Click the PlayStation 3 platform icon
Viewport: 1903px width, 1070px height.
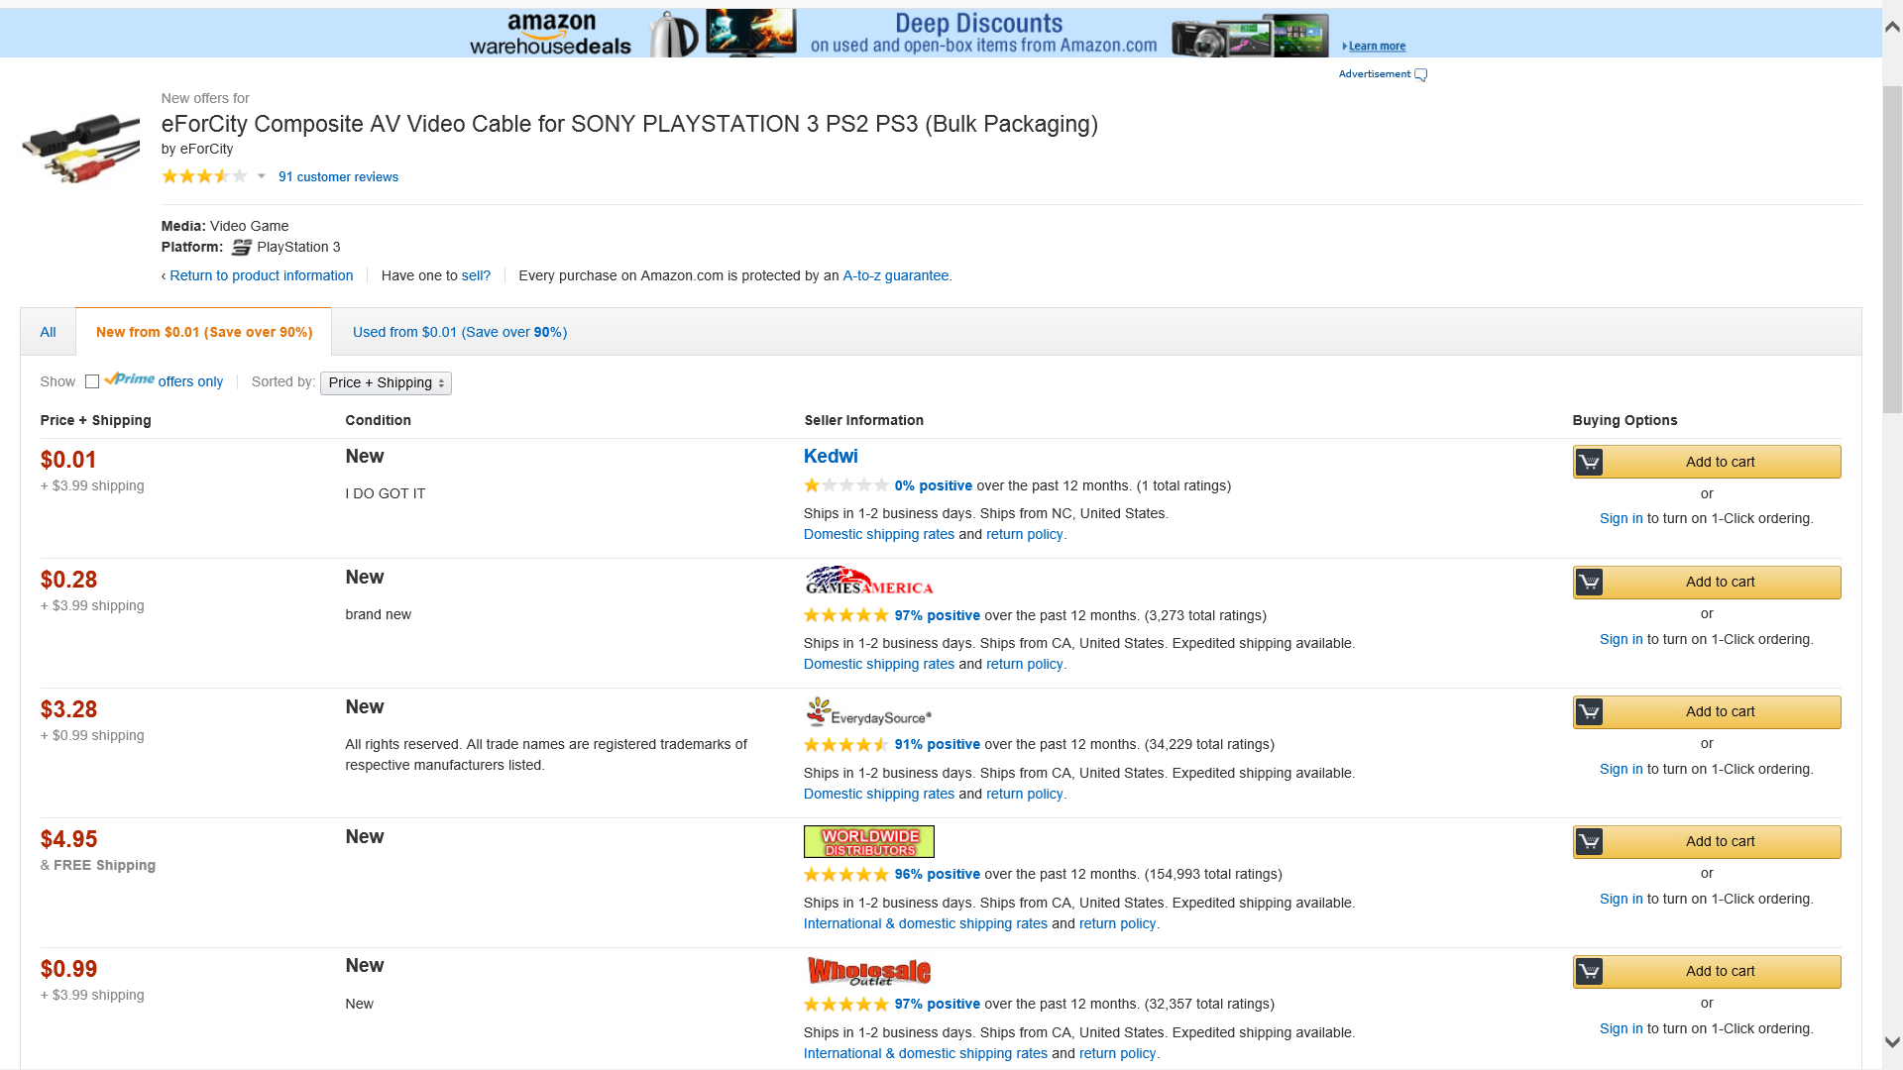pos(242,248)
